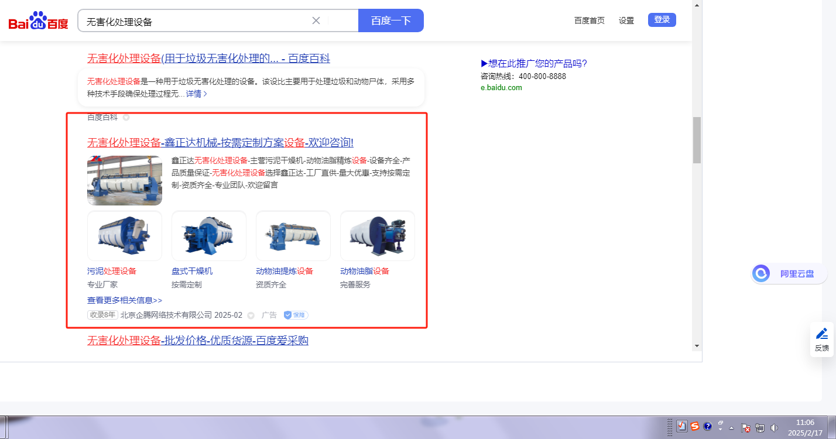Click the 百度一下 search button
This screenshot has height=439, width=836.
coord(391,20)
